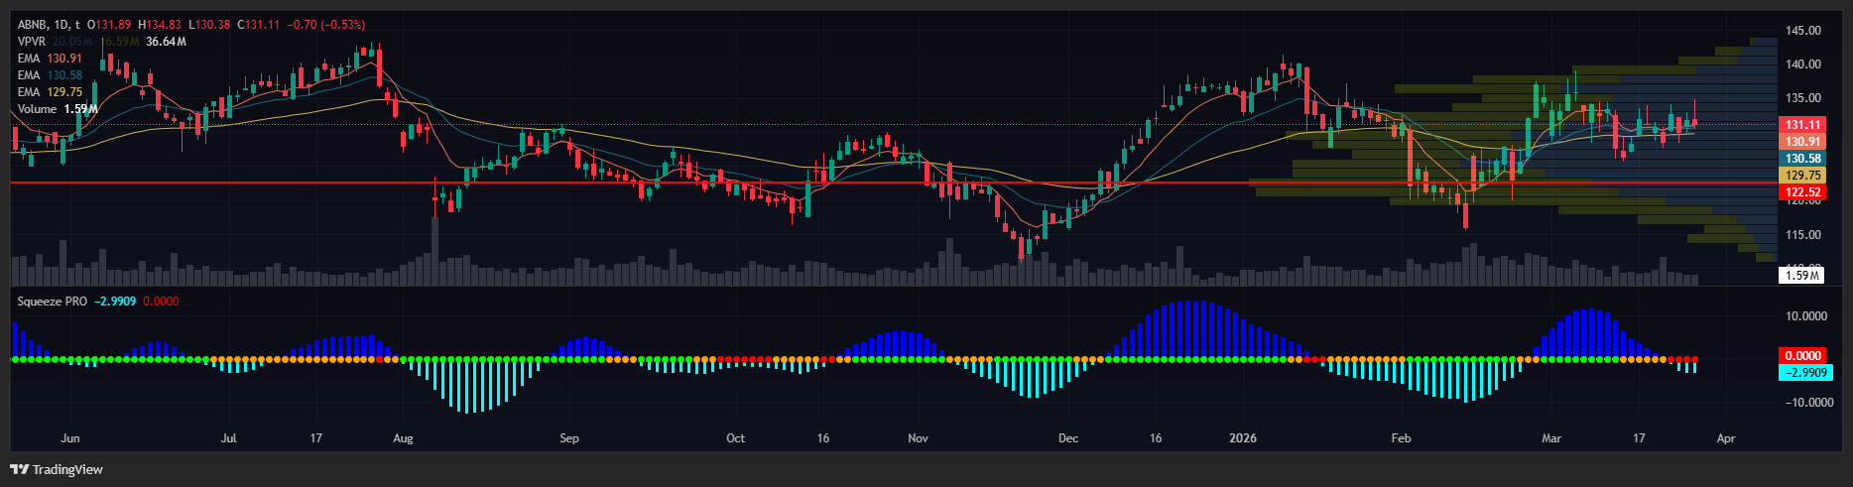Click the 17 label between Mar and Apr

(x=1639, y=438)
